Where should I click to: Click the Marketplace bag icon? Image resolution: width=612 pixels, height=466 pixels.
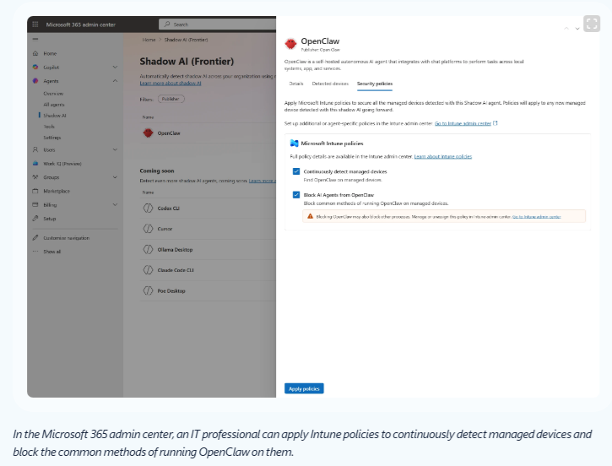pyautogui.click(x=35, y=191)
